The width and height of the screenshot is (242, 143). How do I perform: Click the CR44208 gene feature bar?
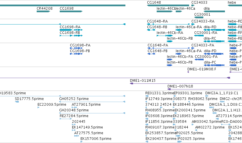[44, 11]
